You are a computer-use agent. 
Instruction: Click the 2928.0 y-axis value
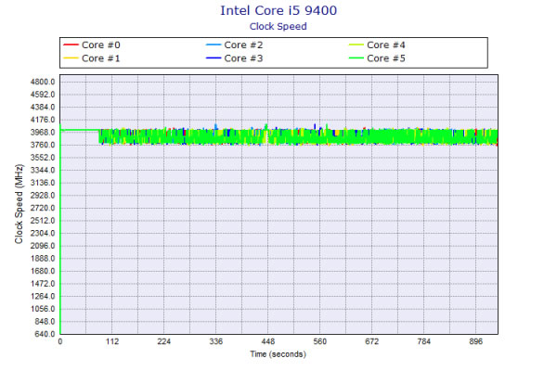43,196
